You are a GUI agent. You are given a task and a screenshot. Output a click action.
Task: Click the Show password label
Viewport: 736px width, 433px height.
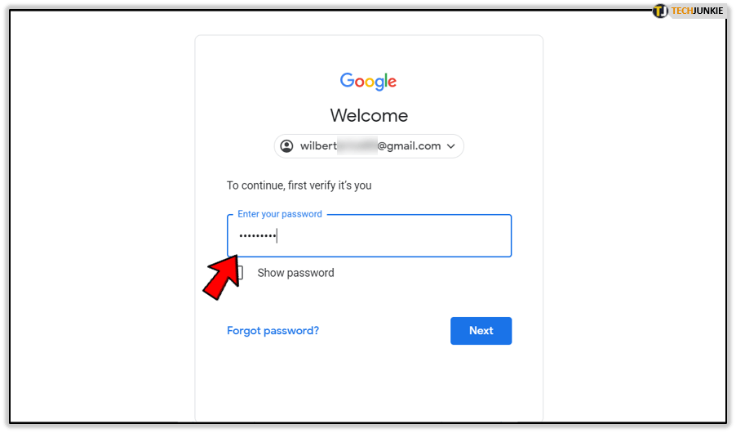pyautogui.click(x=295, y=273)
